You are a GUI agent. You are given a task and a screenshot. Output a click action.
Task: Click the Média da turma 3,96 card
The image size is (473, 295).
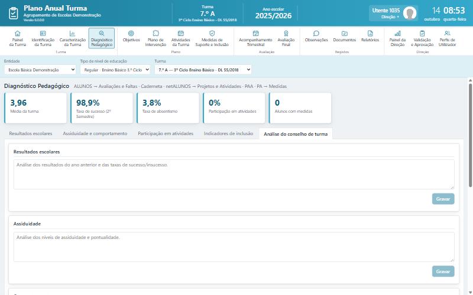(35, 108)
